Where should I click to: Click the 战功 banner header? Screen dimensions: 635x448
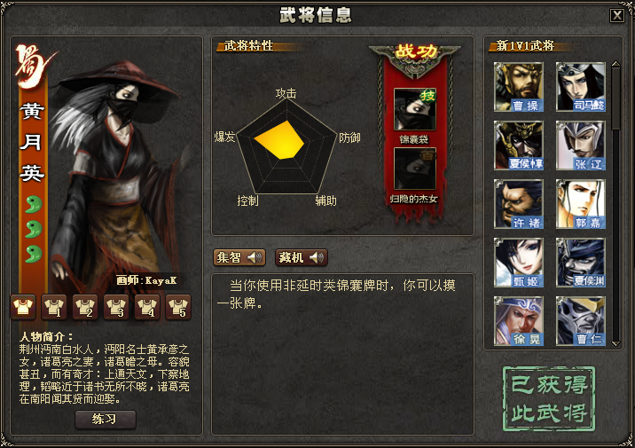coord(415,52)
